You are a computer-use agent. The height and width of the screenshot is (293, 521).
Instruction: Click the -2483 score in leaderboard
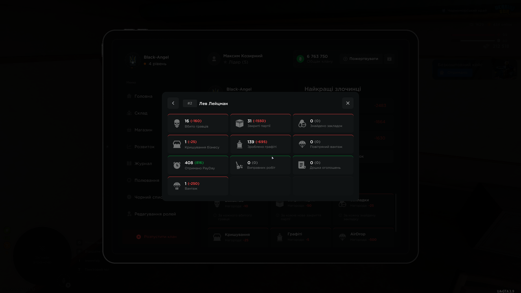click(380, 106)
